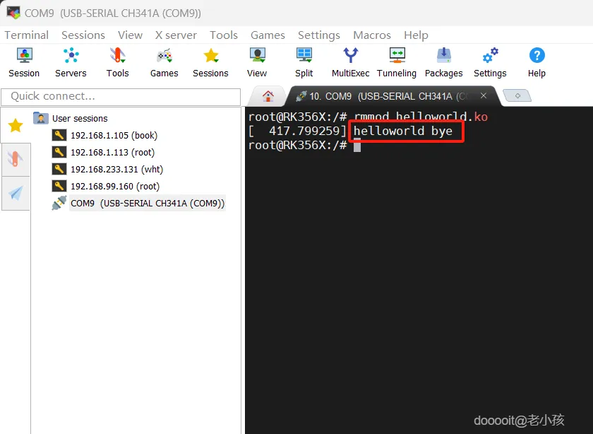The image size is (593, 434).
Task: Open the Terminal menu
Action: [x=27, y=35]
